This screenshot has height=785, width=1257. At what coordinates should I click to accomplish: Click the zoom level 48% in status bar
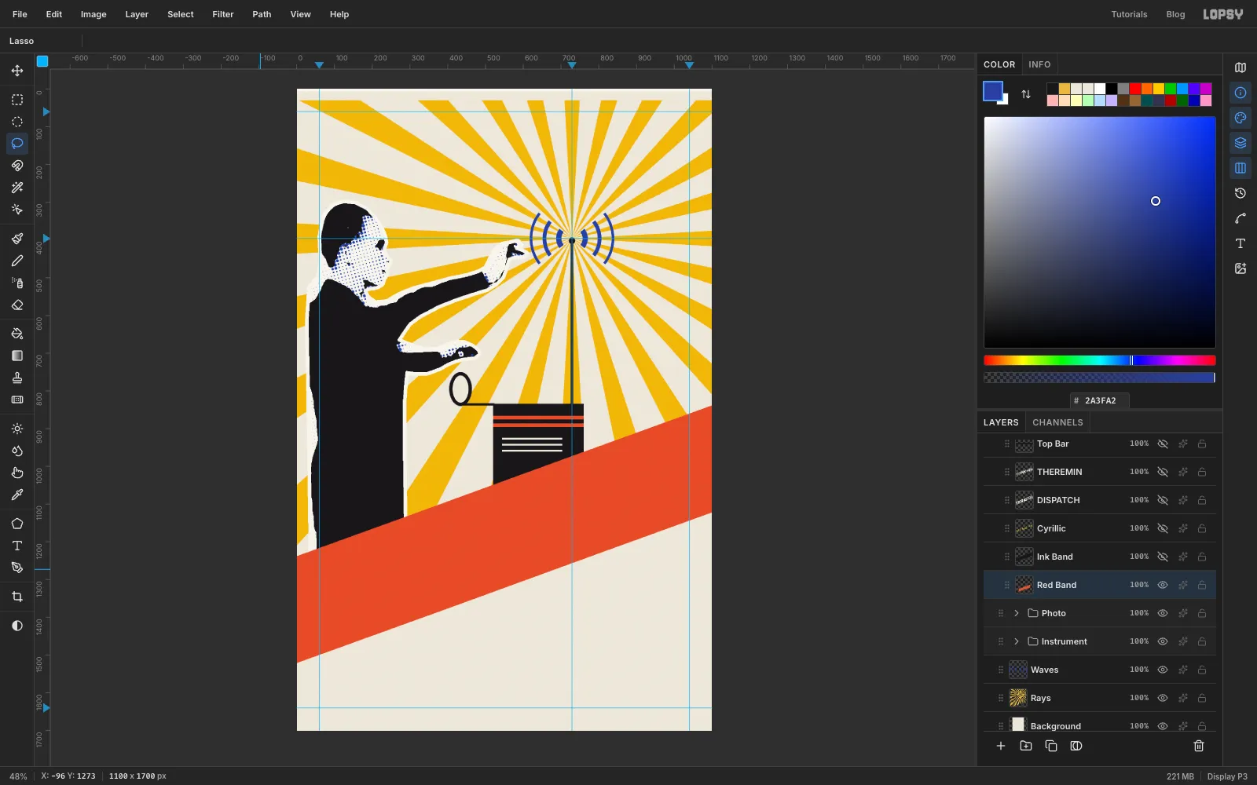18,776
